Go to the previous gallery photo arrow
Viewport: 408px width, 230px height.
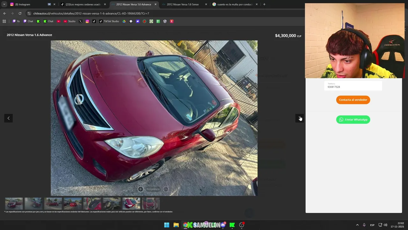click(9, 118)
